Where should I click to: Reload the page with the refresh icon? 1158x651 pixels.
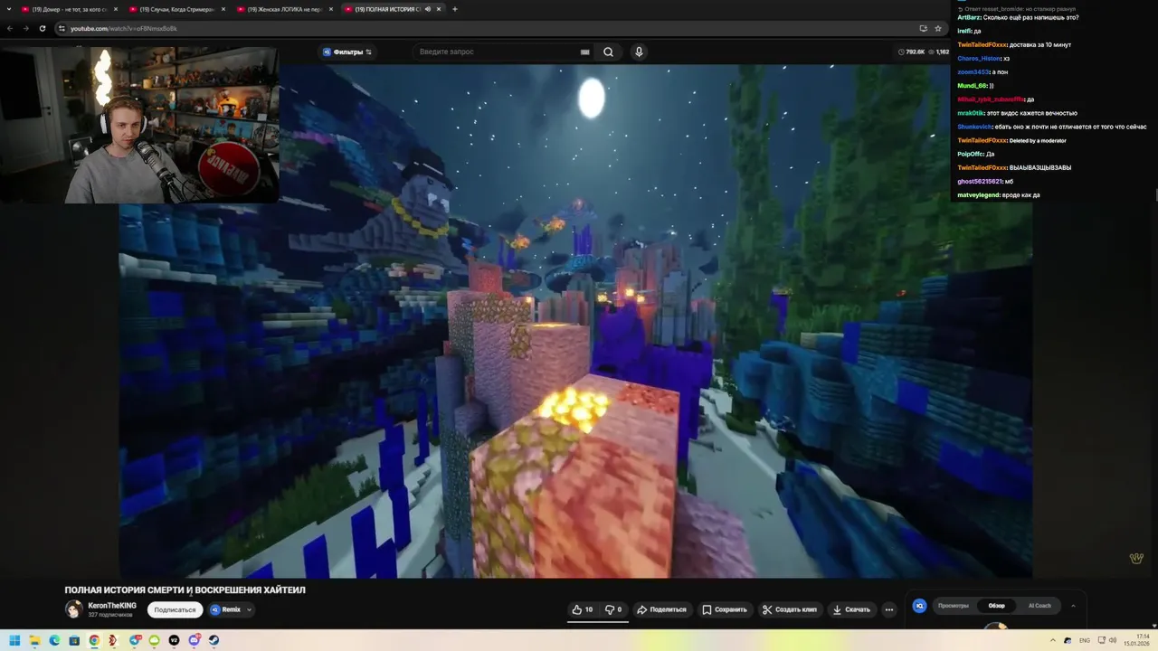tap(42, 28)
